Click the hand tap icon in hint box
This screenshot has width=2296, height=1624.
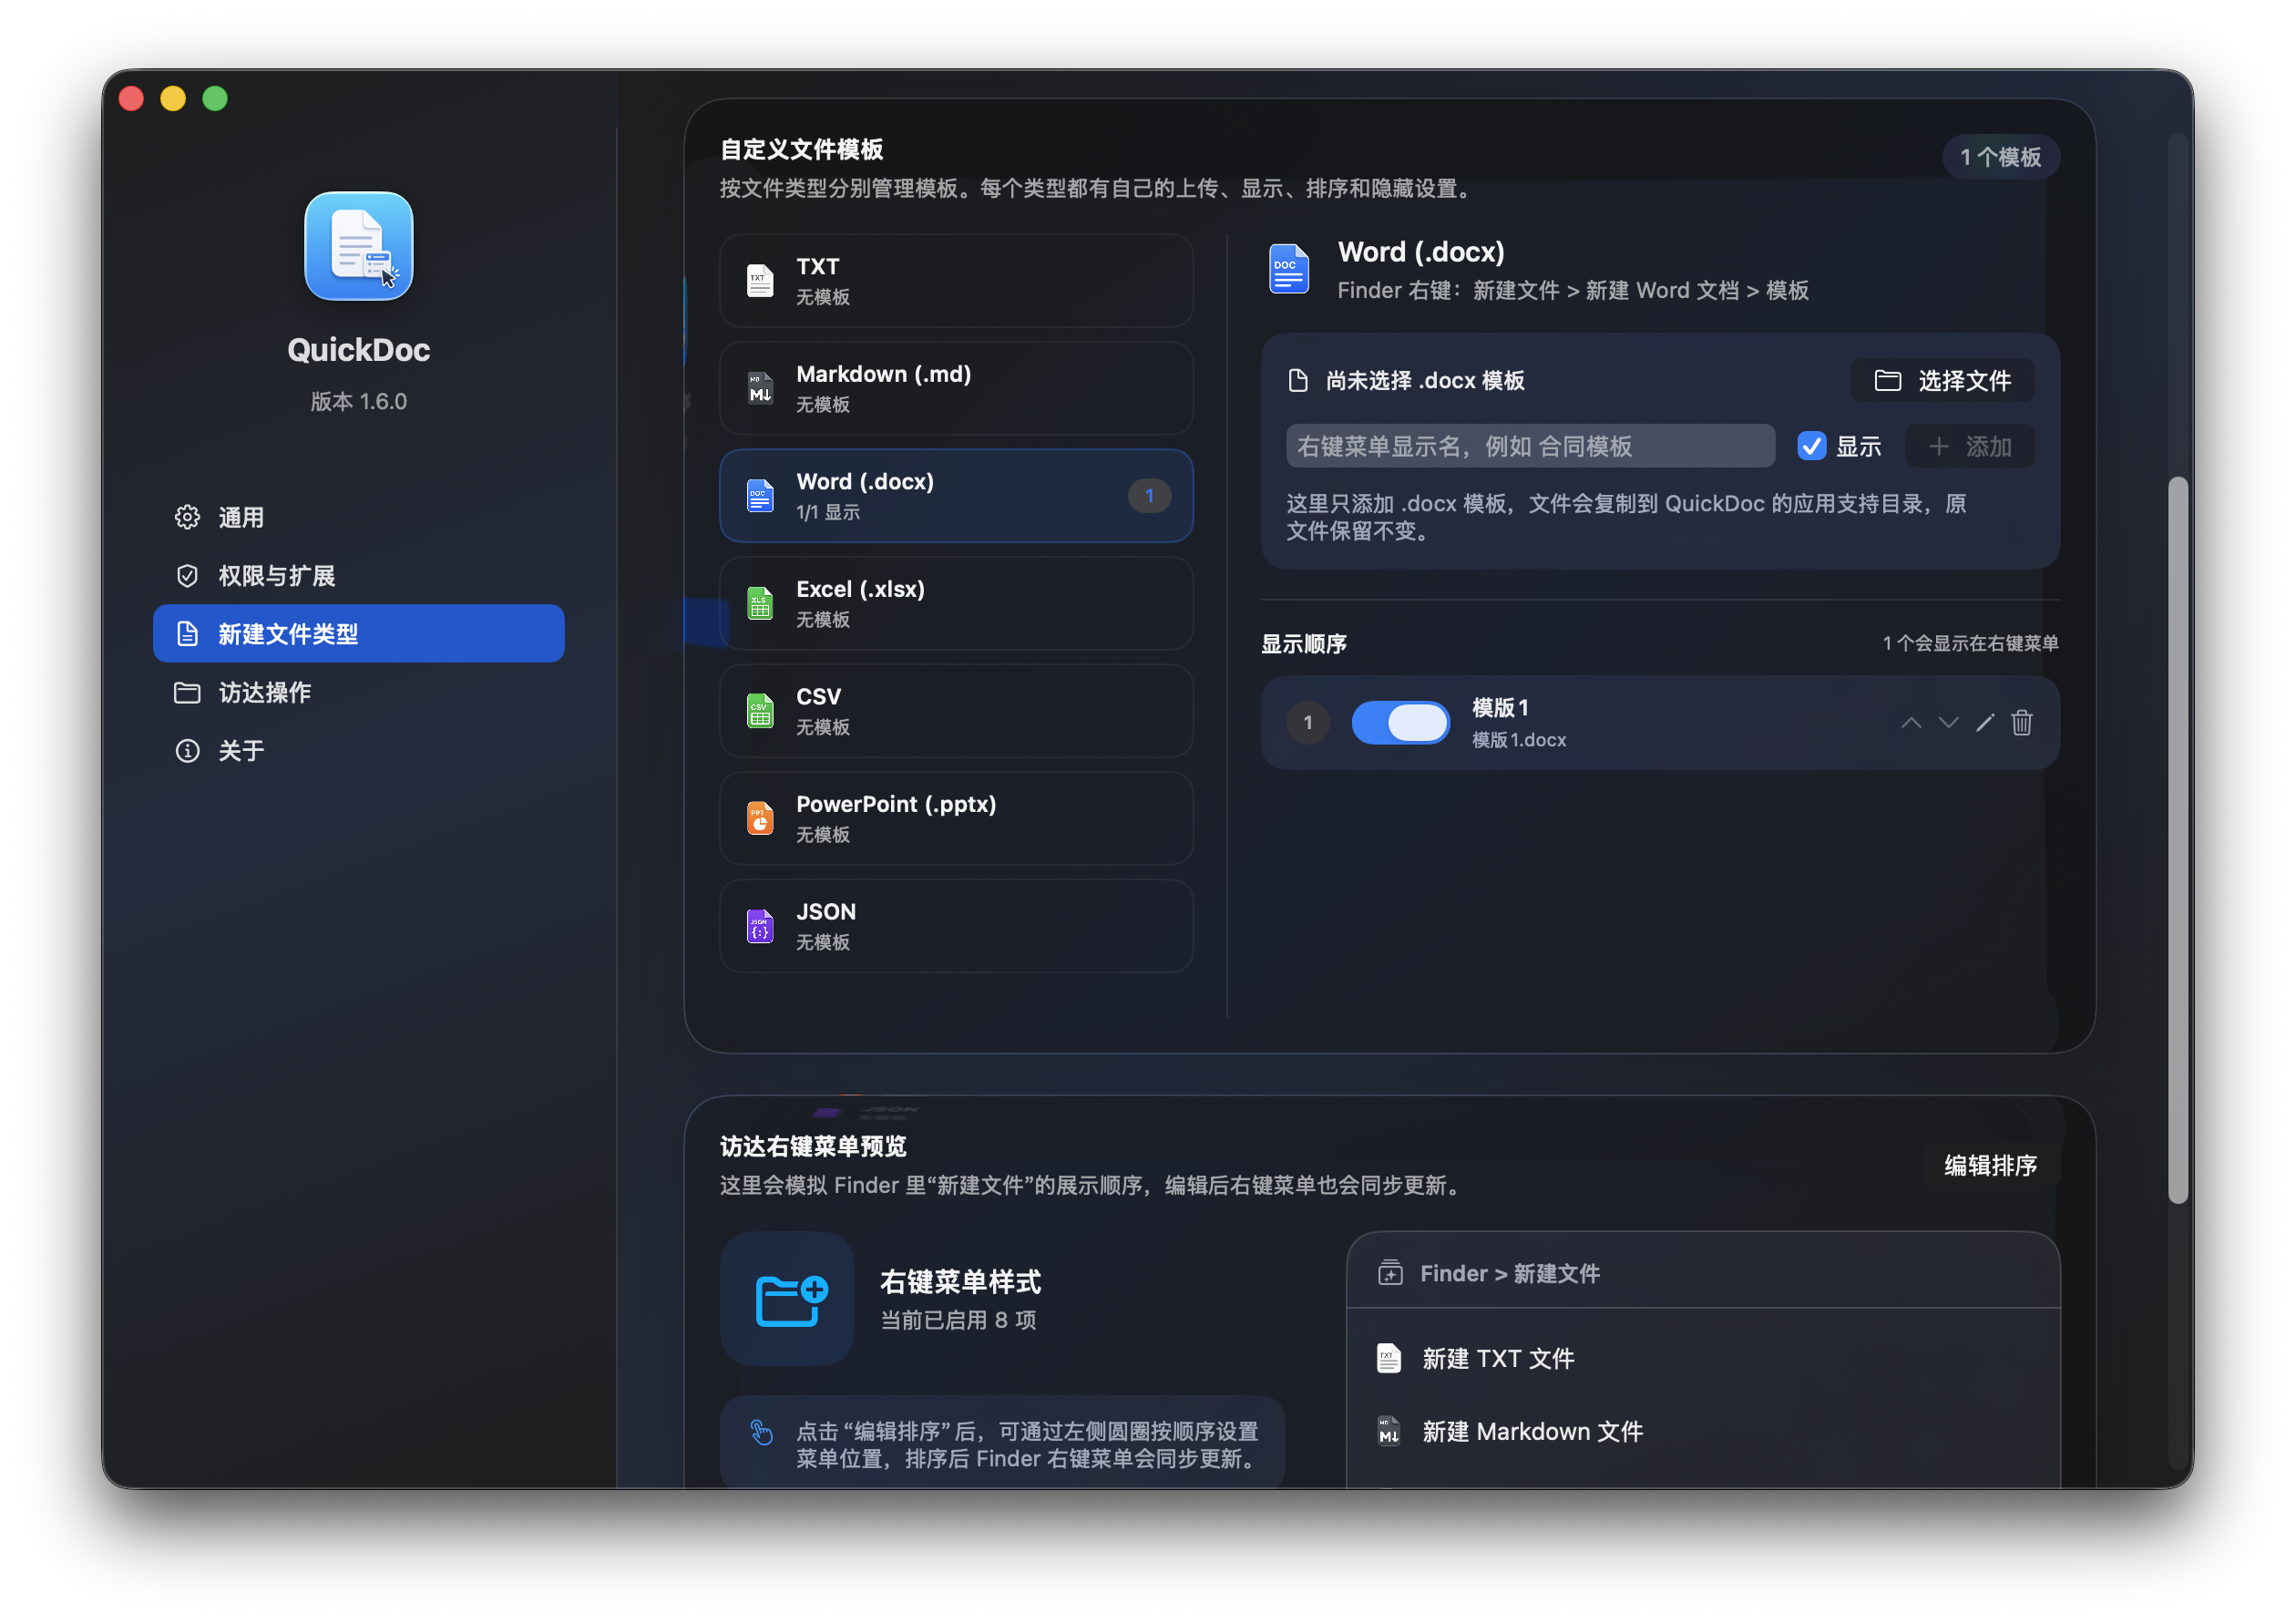click(761, 1433)
